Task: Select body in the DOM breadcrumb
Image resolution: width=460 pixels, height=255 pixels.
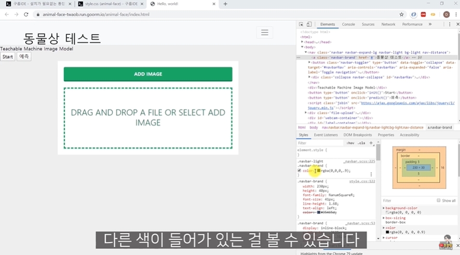Action: pos(314,128)
